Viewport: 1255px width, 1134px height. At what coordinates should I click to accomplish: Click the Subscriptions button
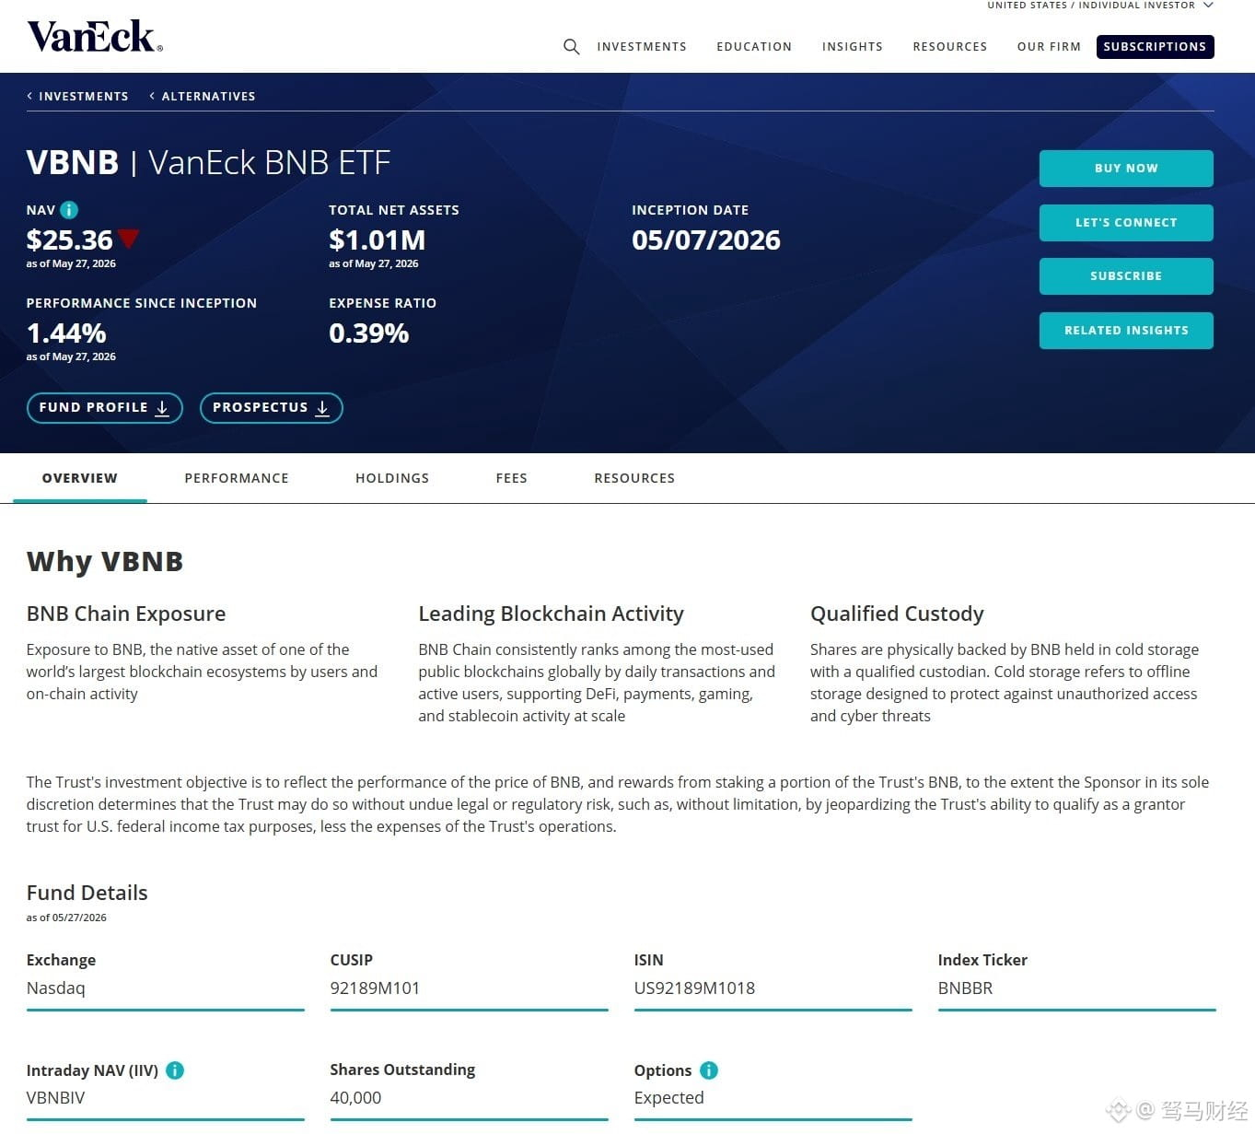[x=1155, y=47]
